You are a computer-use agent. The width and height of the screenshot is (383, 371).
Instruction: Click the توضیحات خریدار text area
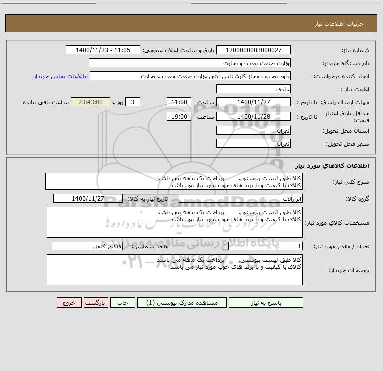[175, 270]
